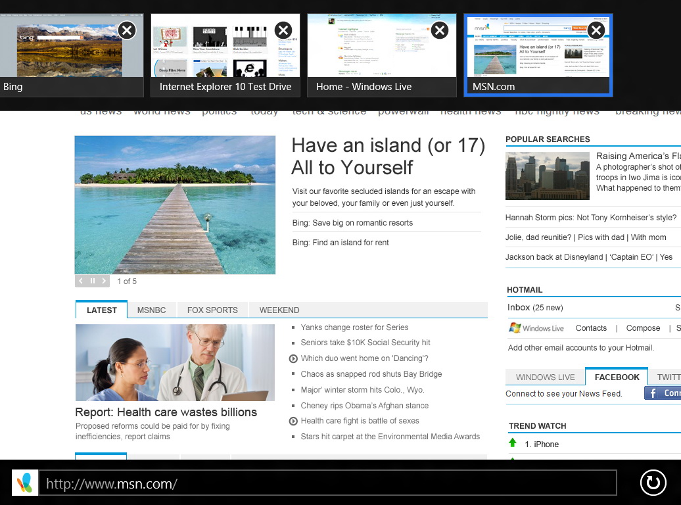681x505 pixels.
Task: Open 'Captain EO' link
Action: (x=631, y=257)
